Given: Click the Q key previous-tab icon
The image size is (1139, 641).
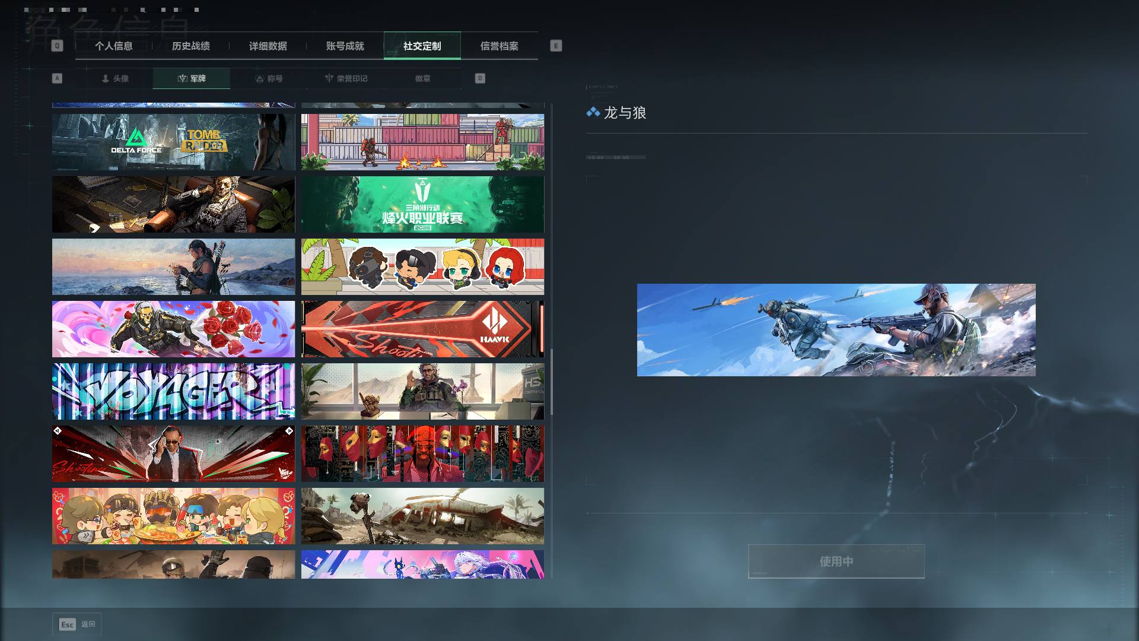Looking at the screenshot, I should click(x=57, y=46).
